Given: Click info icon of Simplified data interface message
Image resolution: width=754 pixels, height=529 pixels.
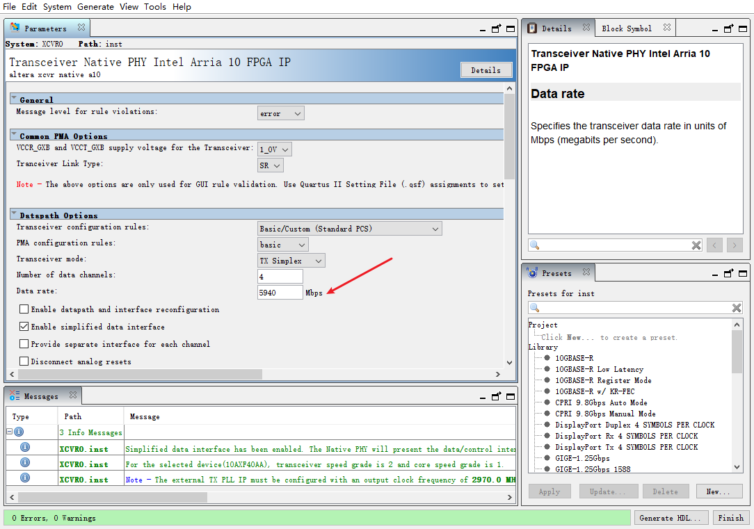Looking at the screenshot, I should [25, 447].
